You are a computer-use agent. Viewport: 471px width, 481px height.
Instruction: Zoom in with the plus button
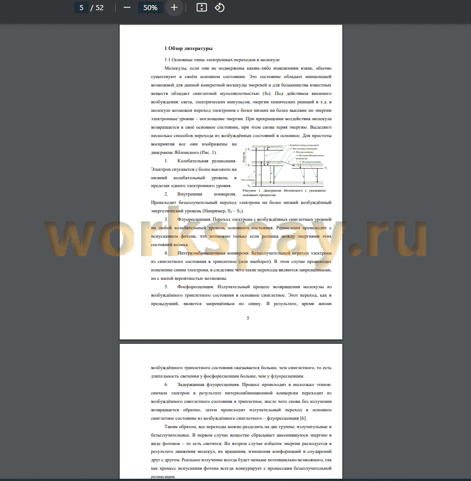tap(174, 8)
